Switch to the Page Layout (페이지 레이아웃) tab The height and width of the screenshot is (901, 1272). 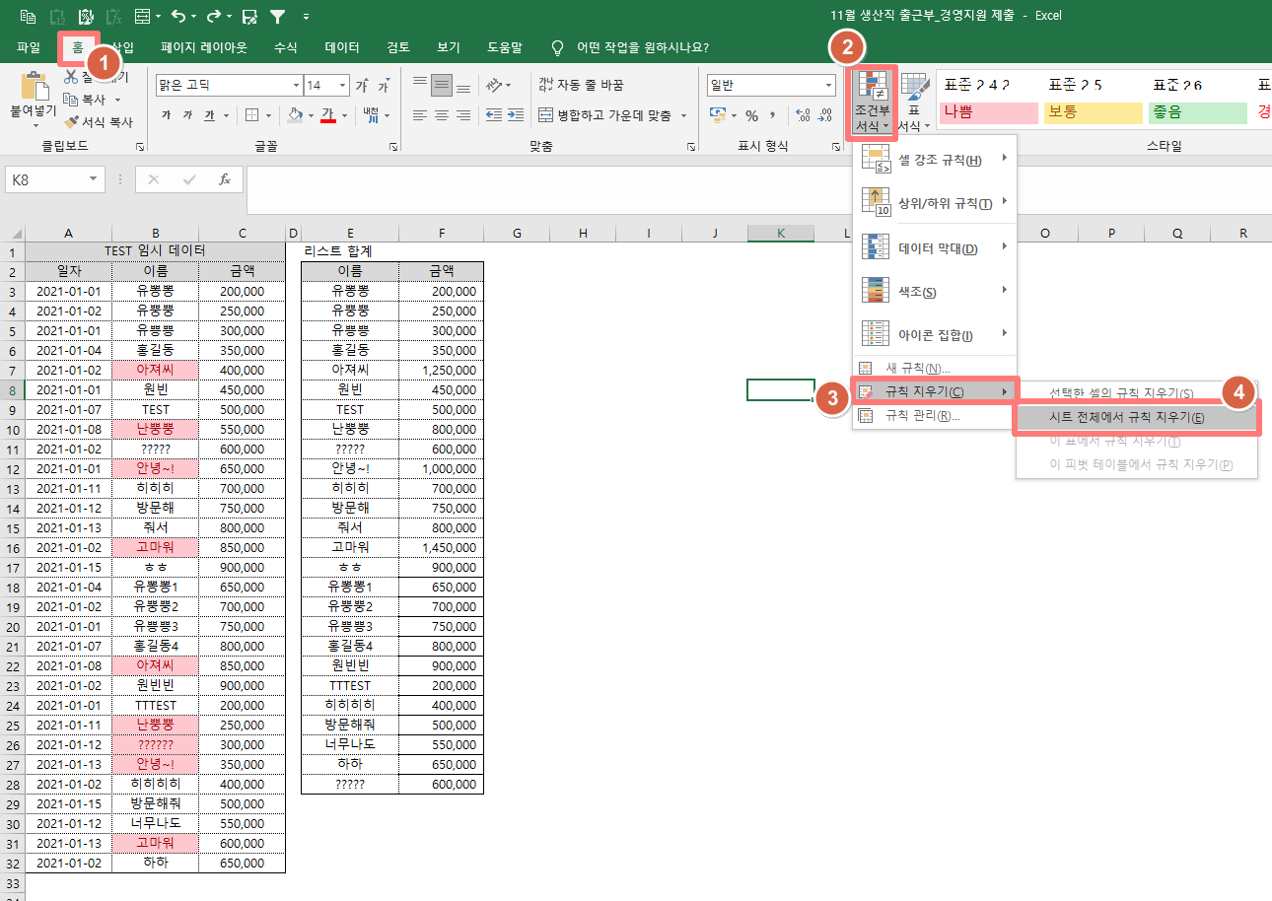[203, 47]
